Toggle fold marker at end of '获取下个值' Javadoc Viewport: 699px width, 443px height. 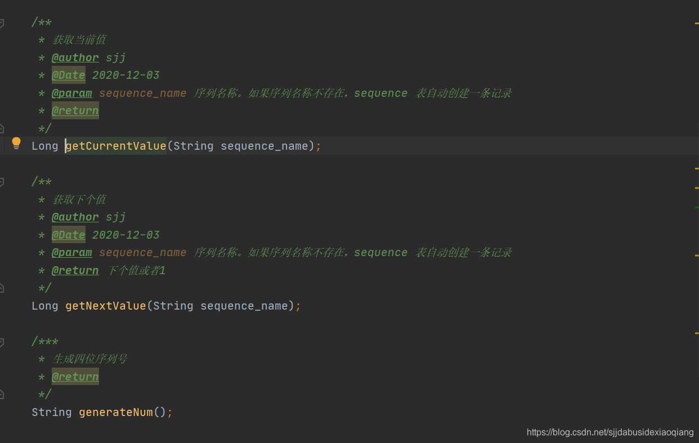1,288
